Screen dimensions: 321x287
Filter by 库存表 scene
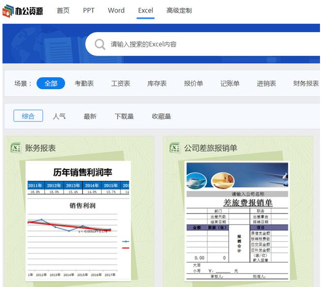point(157,83)
